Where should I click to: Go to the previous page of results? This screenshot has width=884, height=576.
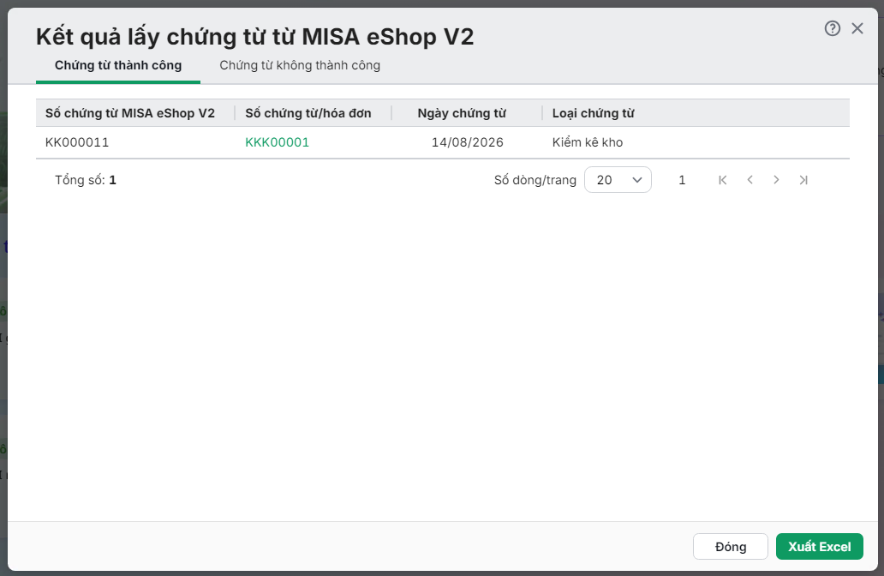coord(750,180)
